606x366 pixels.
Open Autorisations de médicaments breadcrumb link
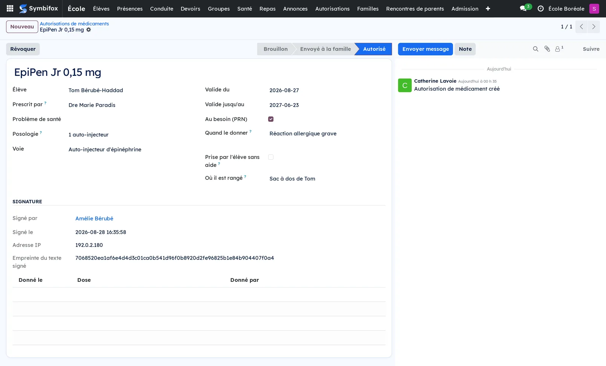pyautogui.click(x=74, y=24)
